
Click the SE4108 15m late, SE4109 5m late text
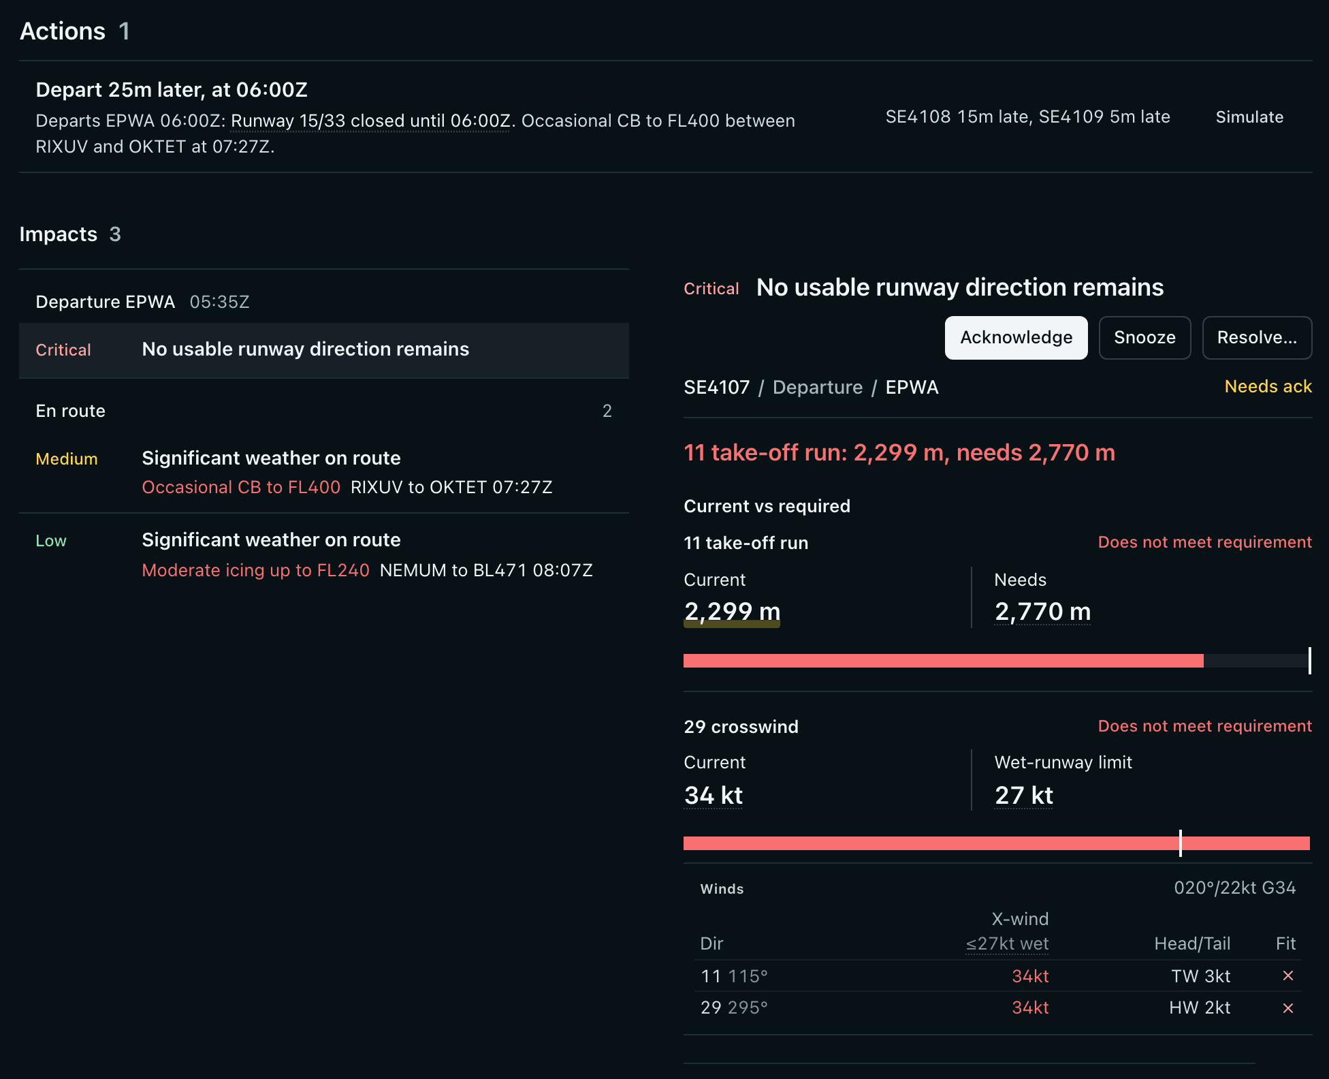(x=1027, y=116)
